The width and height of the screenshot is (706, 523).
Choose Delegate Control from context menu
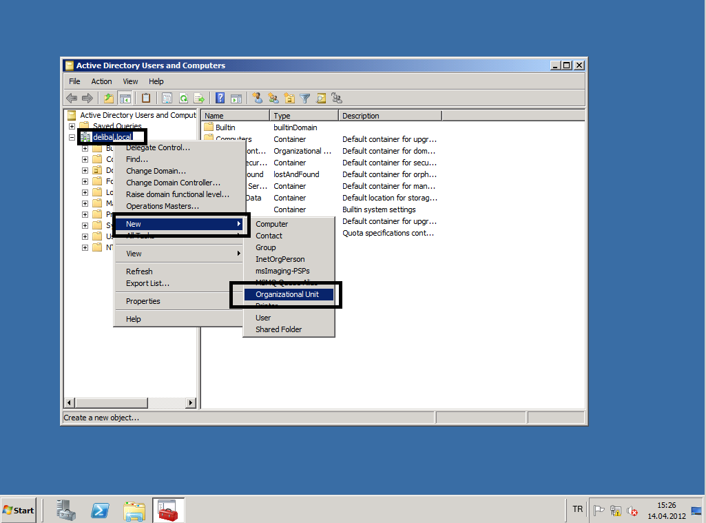click(158, 147)
